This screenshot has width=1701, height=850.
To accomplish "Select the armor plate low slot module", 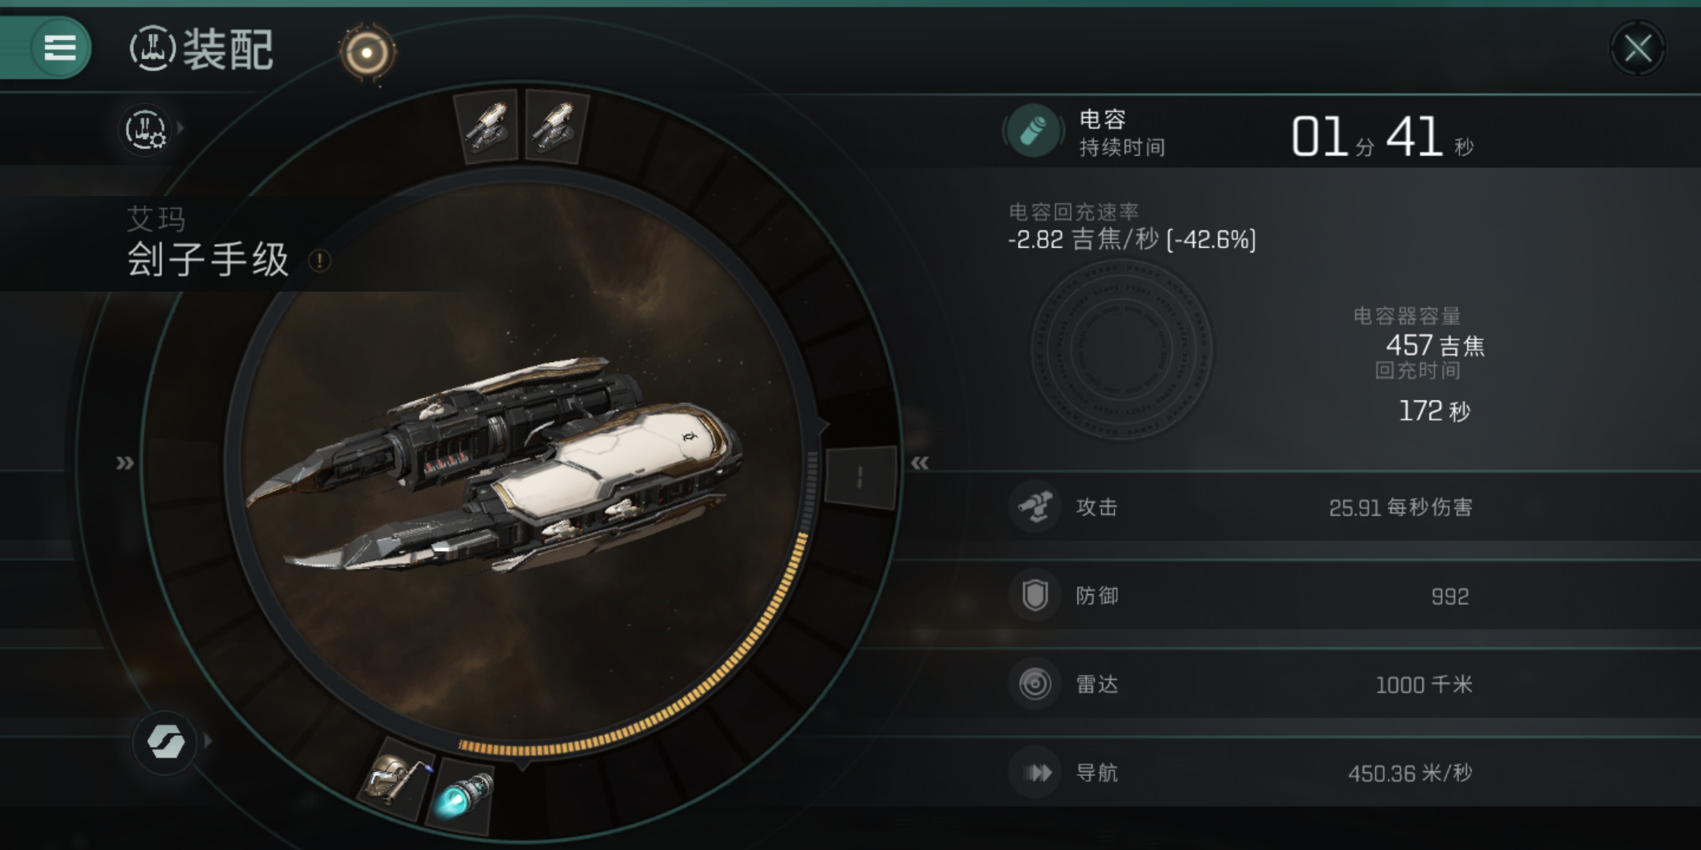I will 398,778.
